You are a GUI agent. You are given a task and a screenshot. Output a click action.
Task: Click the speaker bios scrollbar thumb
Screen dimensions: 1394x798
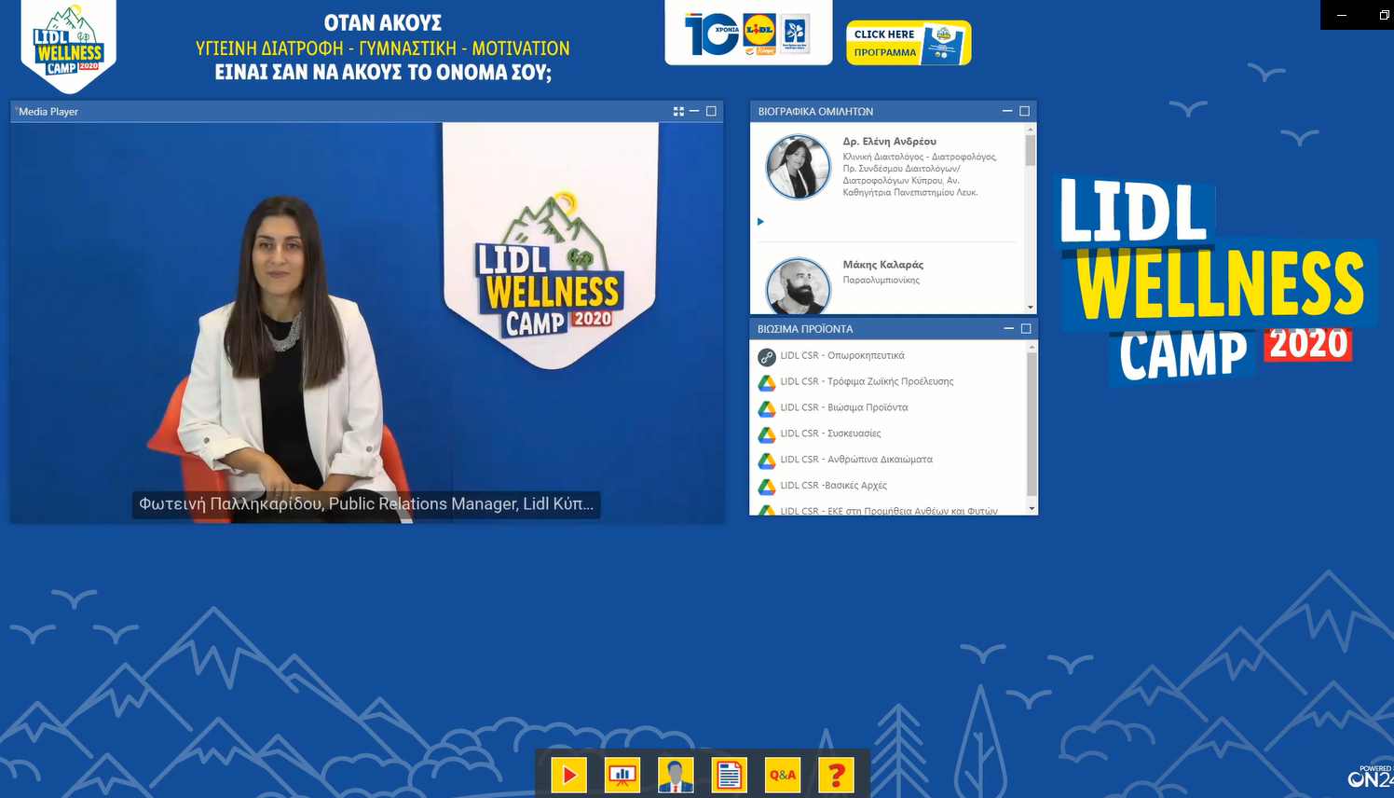1031,150
